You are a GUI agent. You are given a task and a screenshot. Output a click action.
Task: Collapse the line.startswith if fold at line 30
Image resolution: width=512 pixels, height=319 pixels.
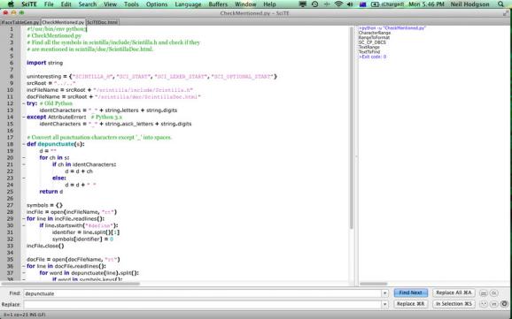pos(24,225)
